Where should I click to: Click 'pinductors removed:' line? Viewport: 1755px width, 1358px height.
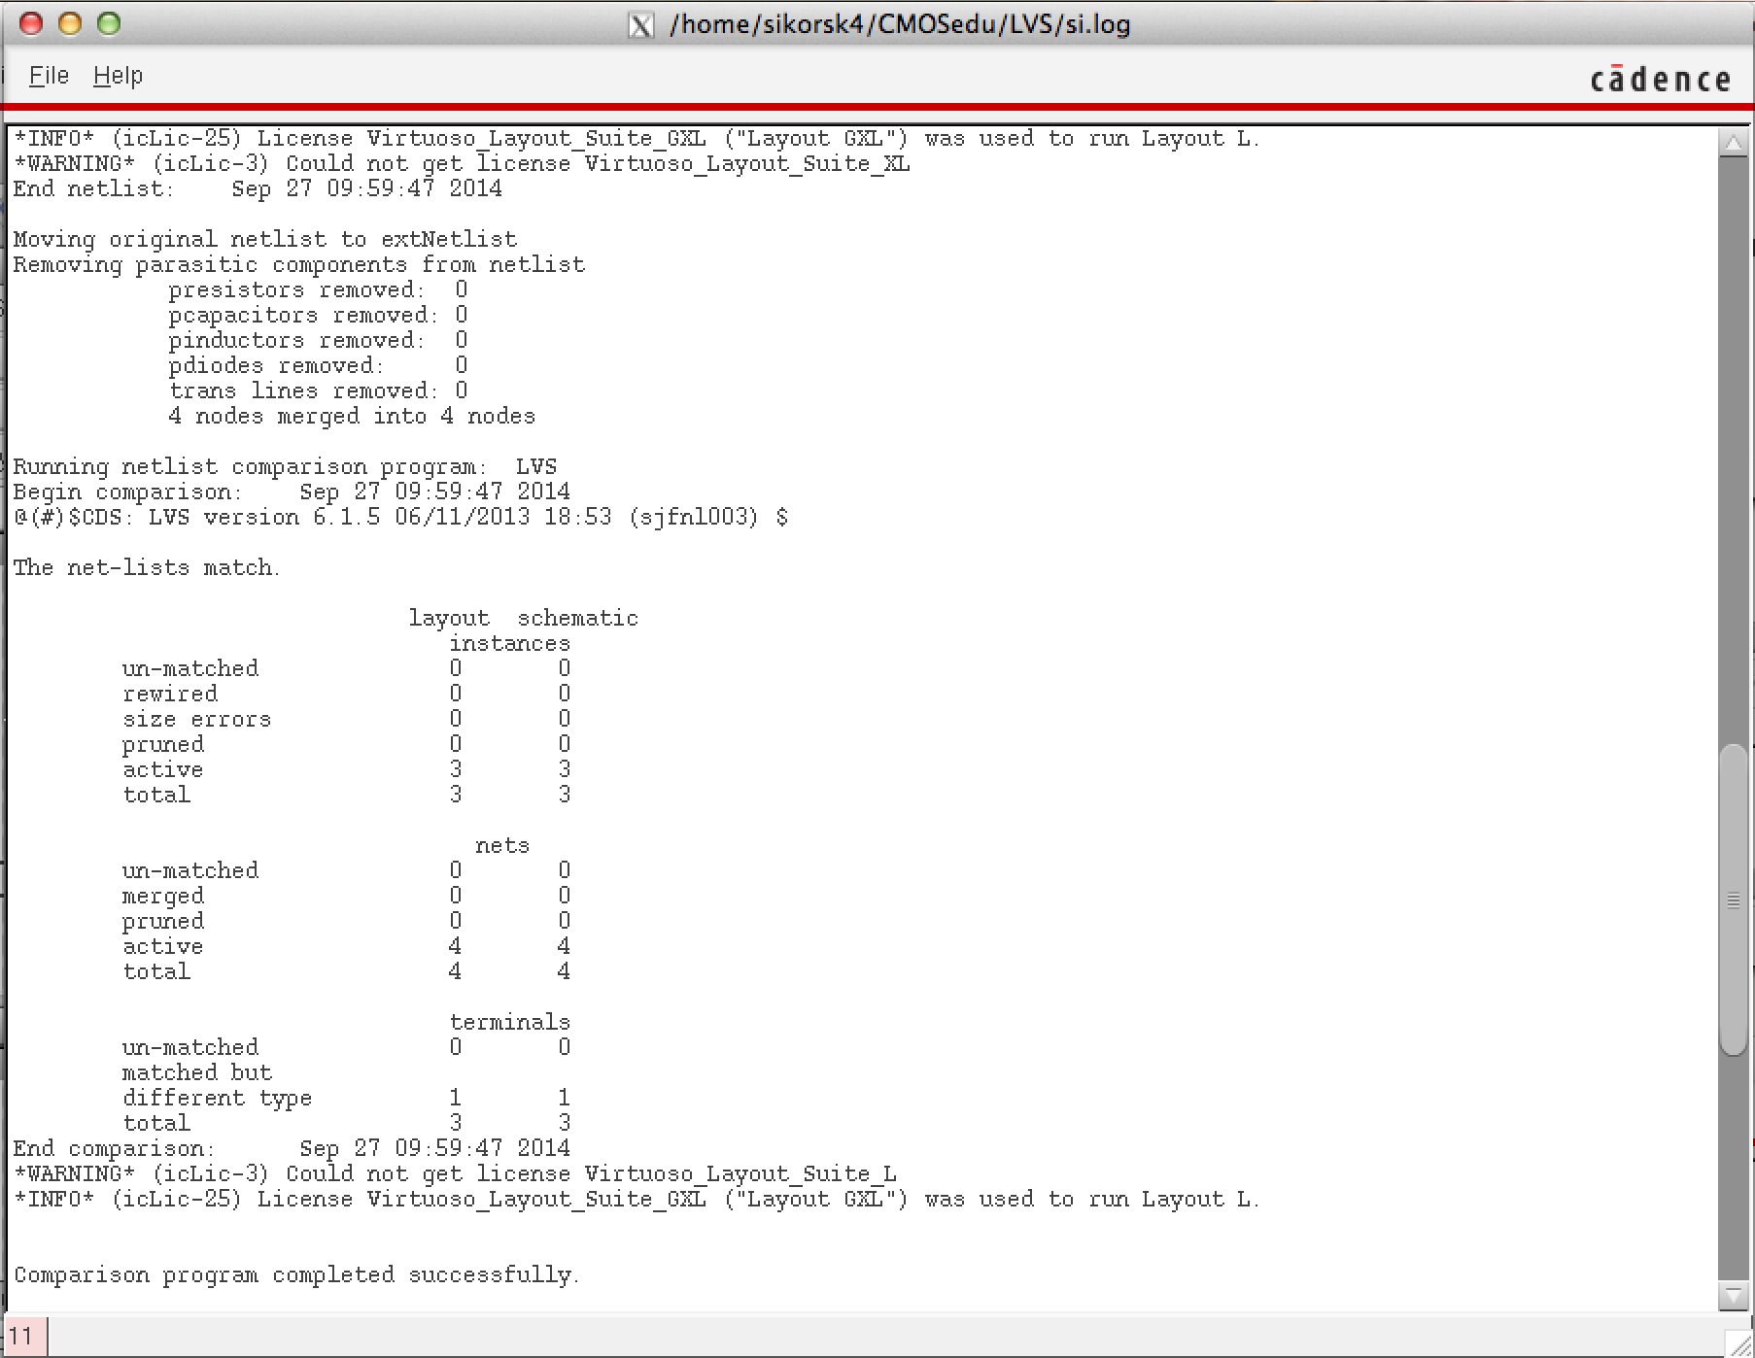pyautogui.click(x=318, y=340)
